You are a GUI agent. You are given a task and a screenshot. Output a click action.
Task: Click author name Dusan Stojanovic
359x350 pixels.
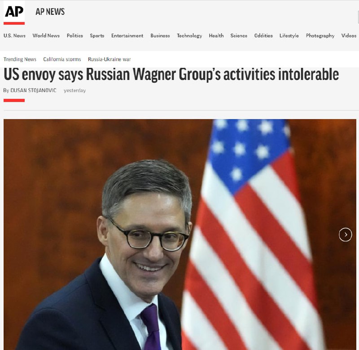click(33, 90)
